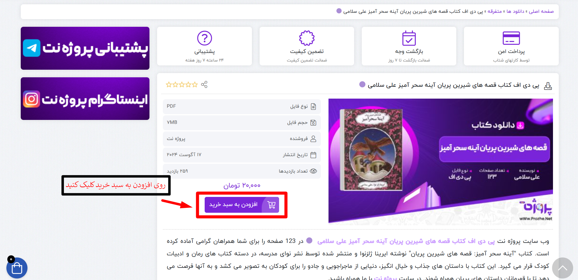578x280 pixels.
Task: Click the بازگشت وجه calendar icon
Action: (x=409, y=38)
